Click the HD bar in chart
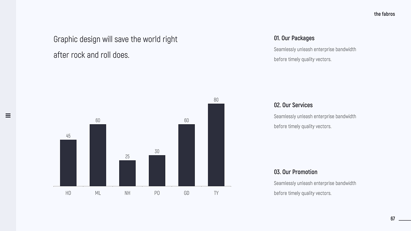411x231 pixels. click(68, 163)
